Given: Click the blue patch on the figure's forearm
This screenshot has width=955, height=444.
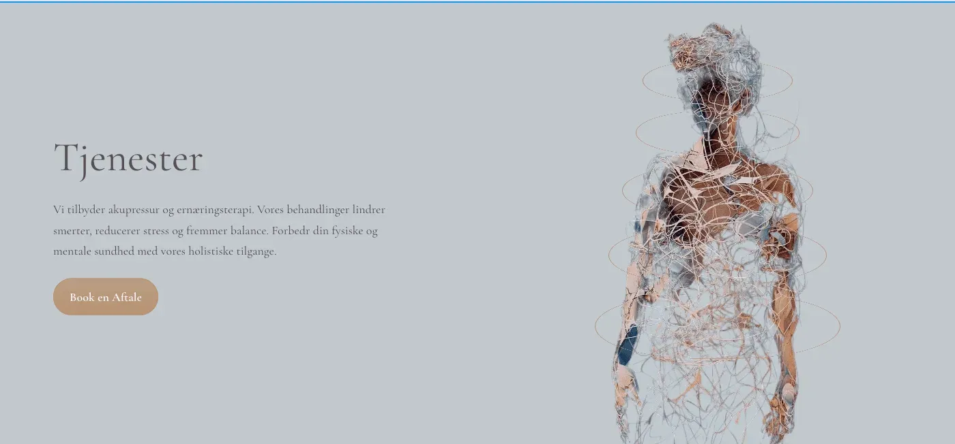Looking at the screenshot, I should coord(627,345).
